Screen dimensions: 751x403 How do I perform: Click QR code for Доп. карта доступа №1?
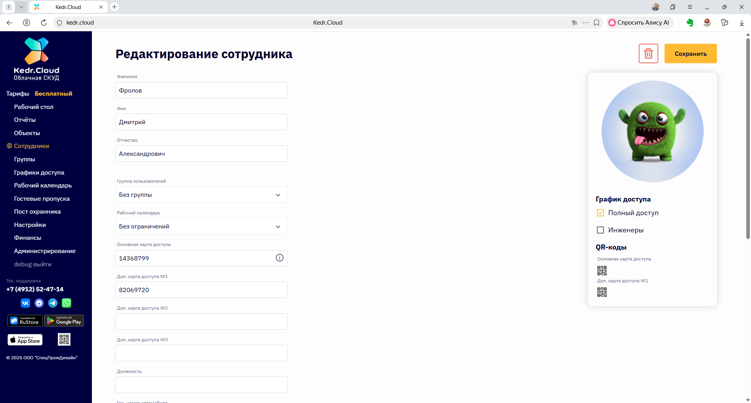coord(602,292)
